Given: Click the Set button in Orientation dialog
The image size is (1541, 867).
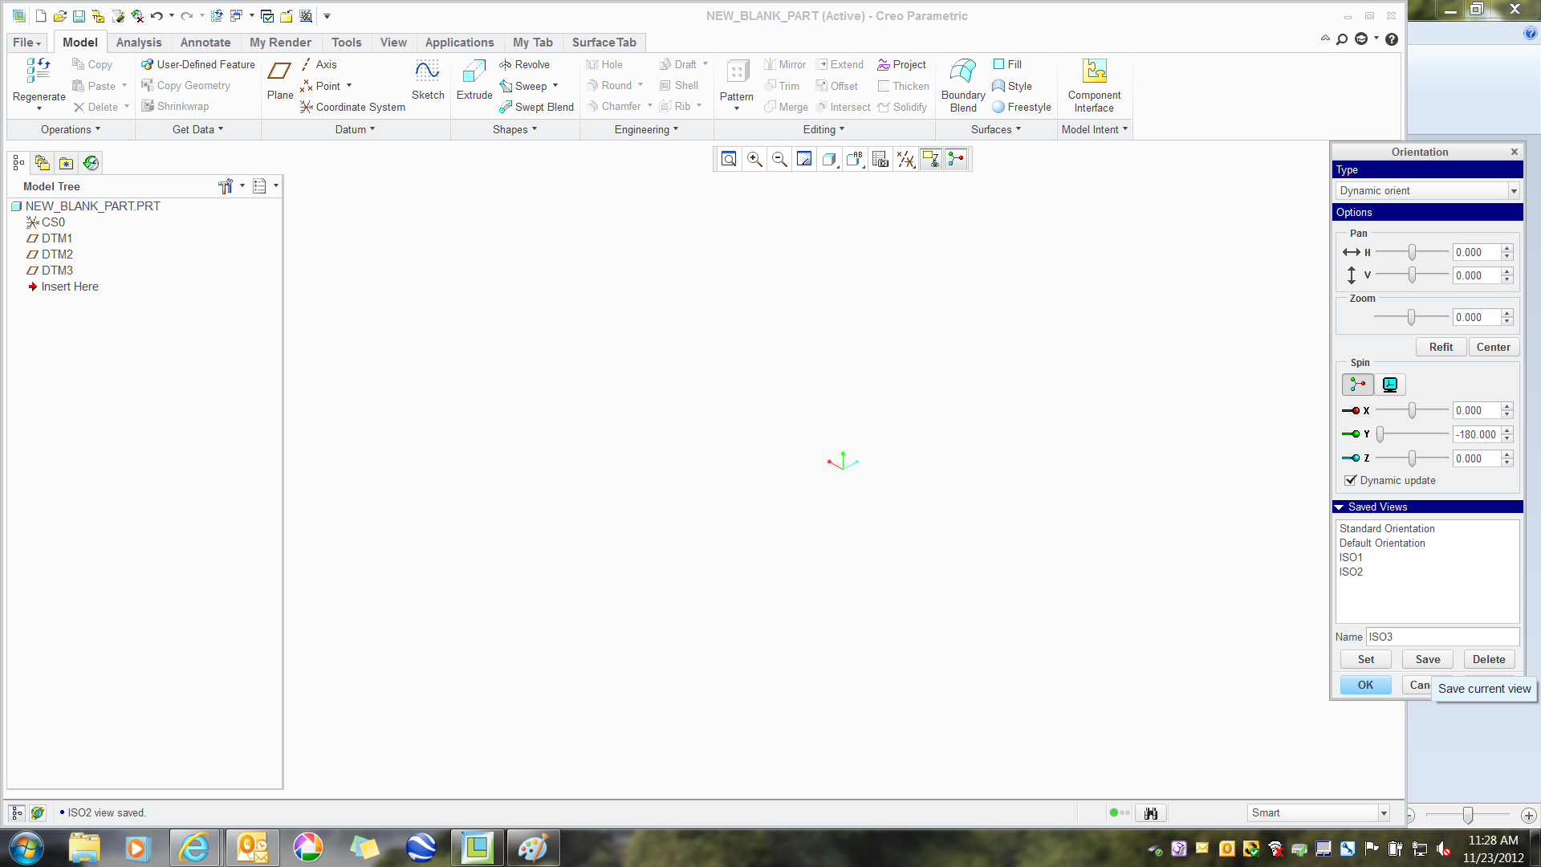Looking at the screenshot, I should tap(1366, 659).
